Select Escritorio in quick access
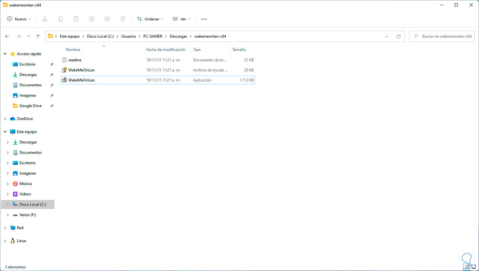The image size is (479, 271). 27,64
